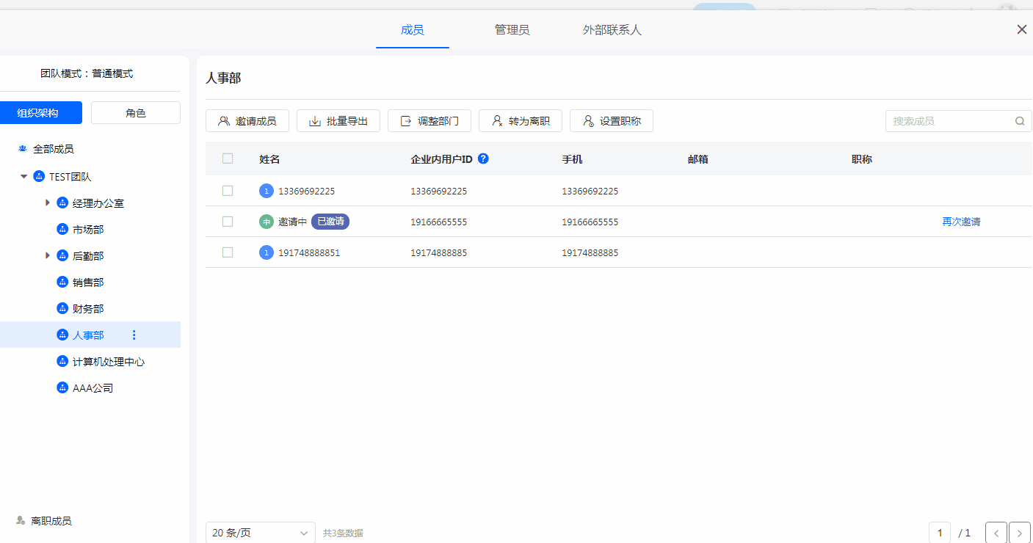This screenshot has width=1033, height=543.
Task: Check the box for member 13369692225
Action: [x=228, y=191]
